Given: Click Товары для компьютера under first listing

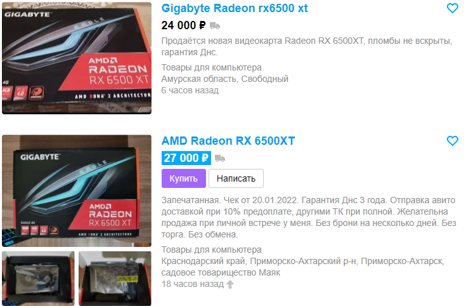Looking at the screenshot, I should [x=211, y=67].
